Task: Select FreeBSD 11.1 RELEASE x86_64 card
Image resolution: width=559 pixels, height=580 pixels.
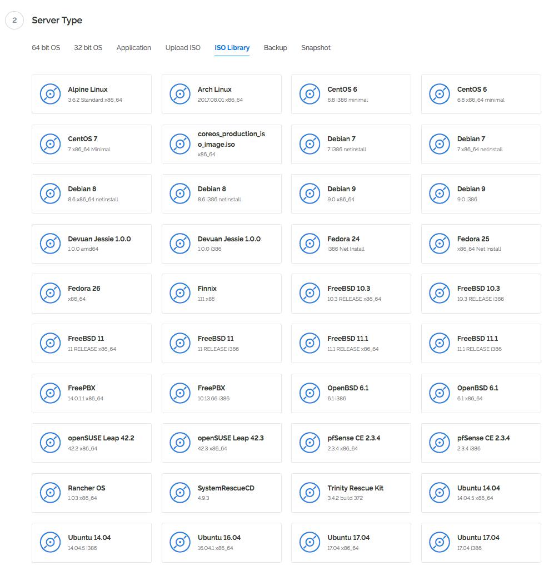Action: pos(351,343)
